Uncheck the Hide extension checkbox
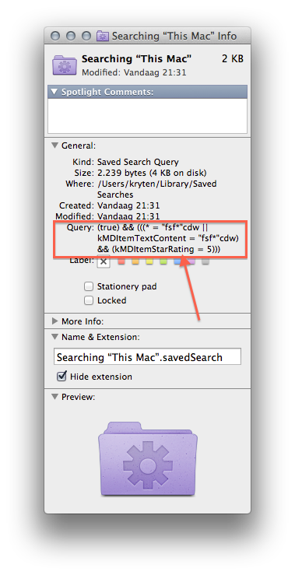The width and height of the screenshot is (295, 575). [62, 377]
